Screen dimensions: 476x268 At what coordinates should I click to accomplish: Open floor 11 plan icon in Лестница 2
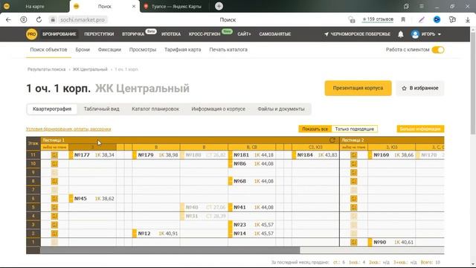pyautogui.click(x=354, y=155)
